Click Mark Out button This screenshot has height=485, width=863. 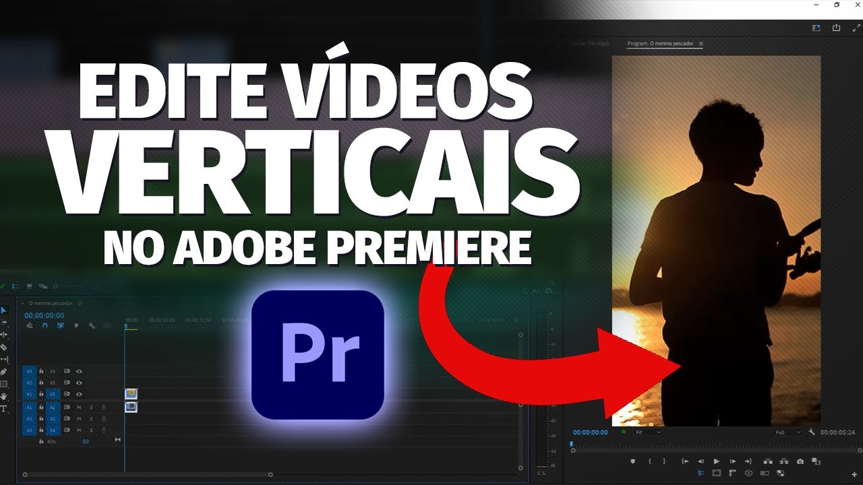click(x=664, y=461)
